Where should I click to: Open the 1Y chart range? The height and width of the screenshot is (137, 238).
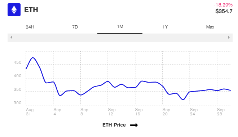[165, 27]
